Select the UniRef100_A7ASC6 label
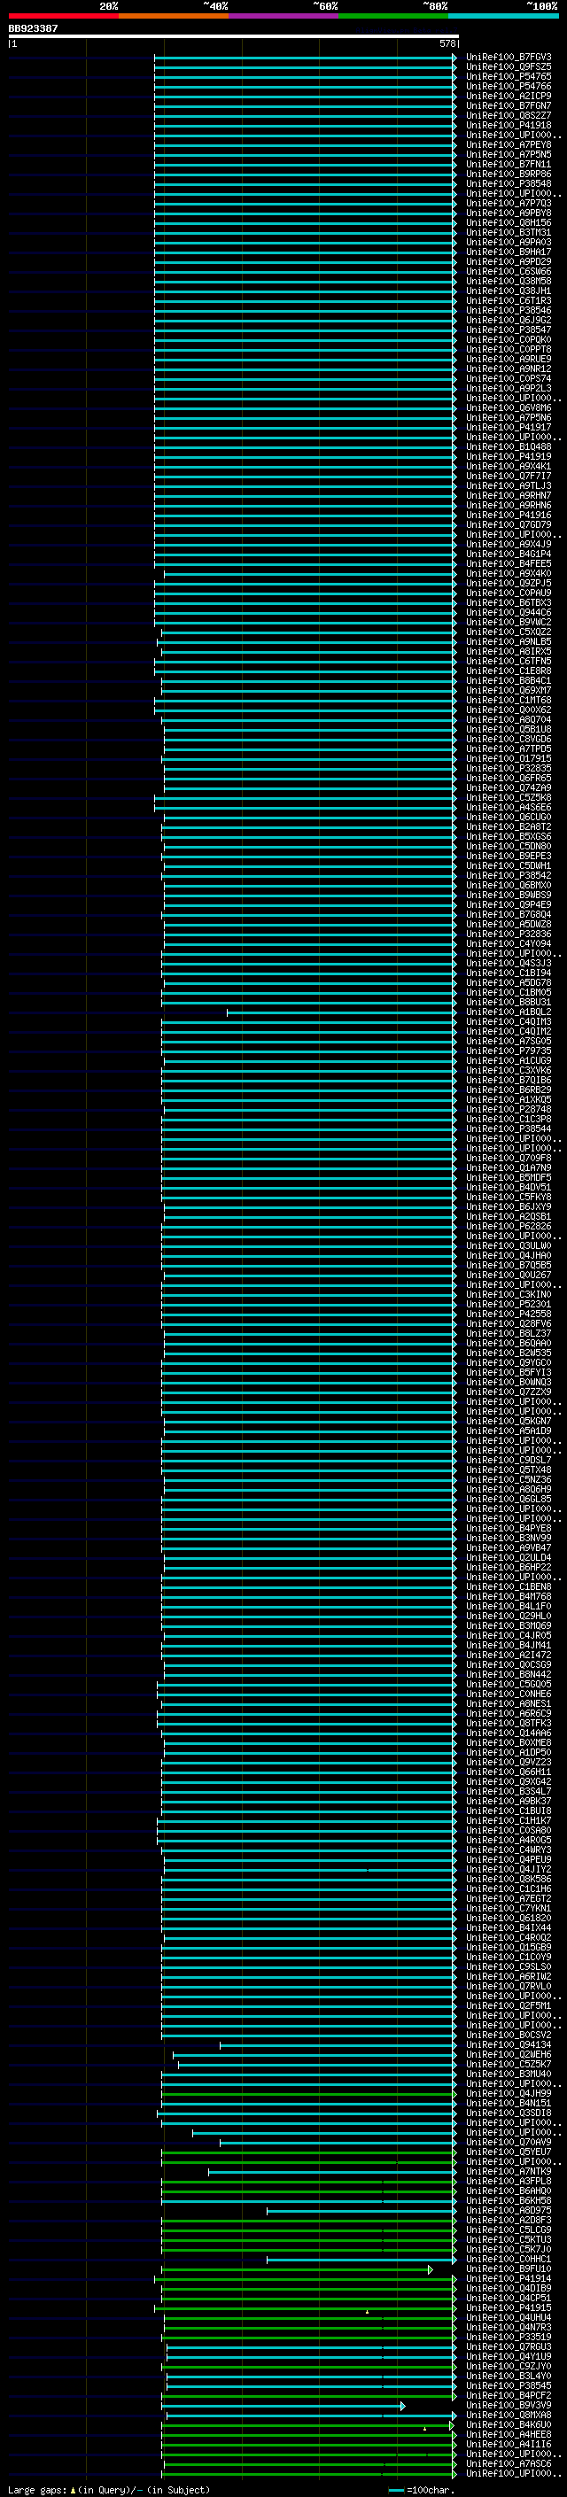 [509, 2463]
